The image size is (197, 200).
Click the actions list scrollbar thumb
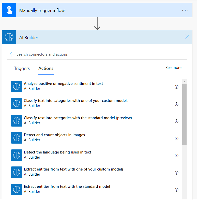click(x=184, y=114)
